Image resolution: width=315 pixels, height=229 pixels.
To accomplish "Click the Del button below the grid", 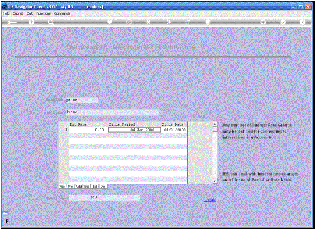I will click(x=103, y=187).
